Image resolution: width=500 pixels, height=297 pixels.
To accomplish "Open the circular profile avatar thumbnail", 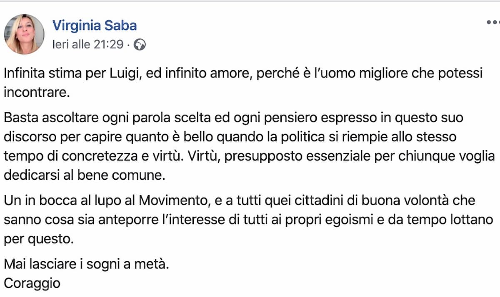I will (24, 33).
